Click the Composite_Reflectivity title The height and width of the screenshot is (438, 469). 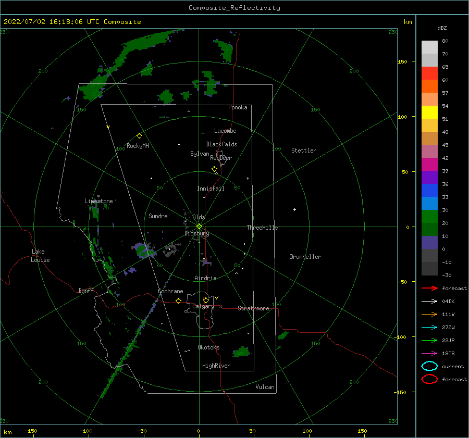pos(234,8)
